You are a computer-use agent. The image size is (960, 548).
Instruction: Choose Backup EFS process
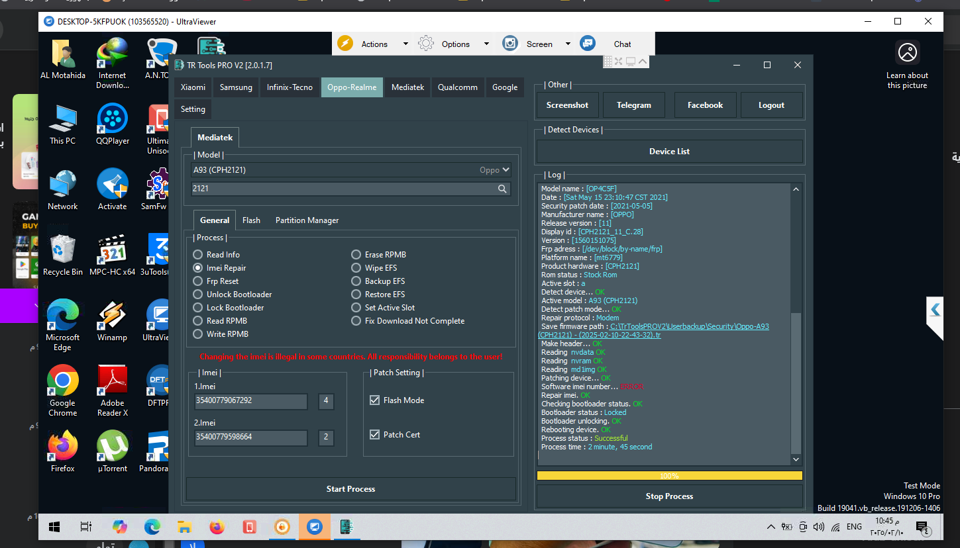356,281
